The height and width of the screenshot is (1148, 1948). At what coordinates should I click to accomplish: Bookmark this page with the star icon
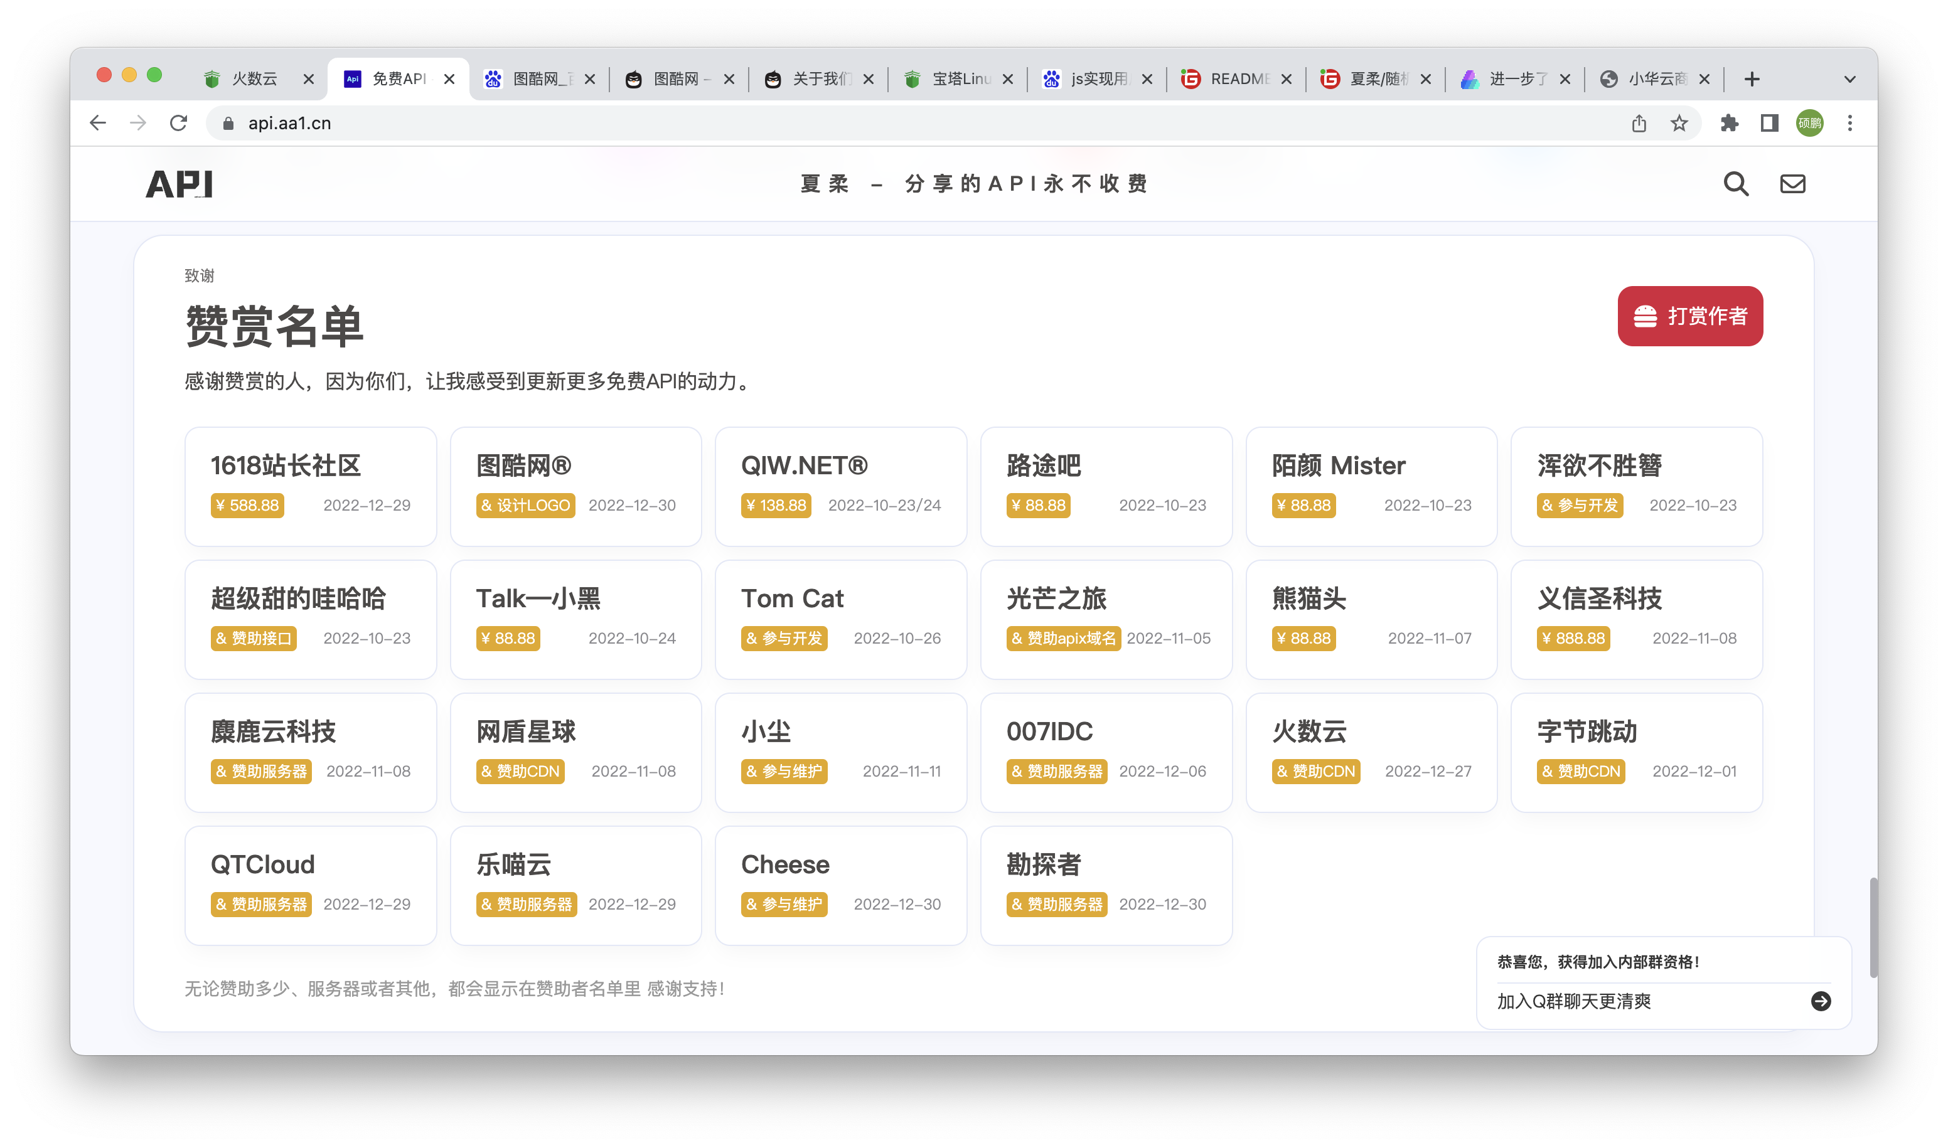[1679, 123]
